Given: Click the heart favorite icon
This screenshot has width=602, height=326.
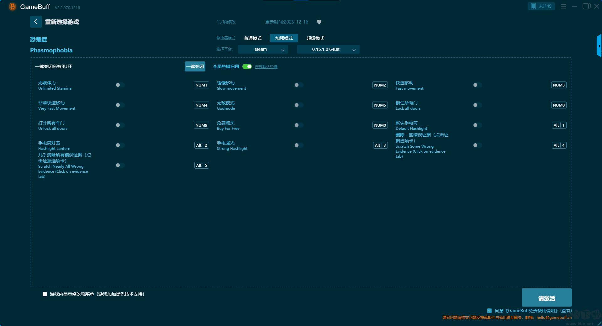Looking at the screenshot, I should 319,22.
